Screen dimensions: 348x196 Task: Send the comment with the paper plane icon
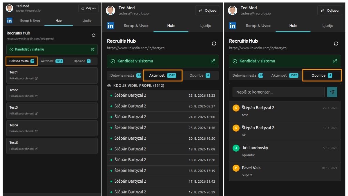point(332,92)
